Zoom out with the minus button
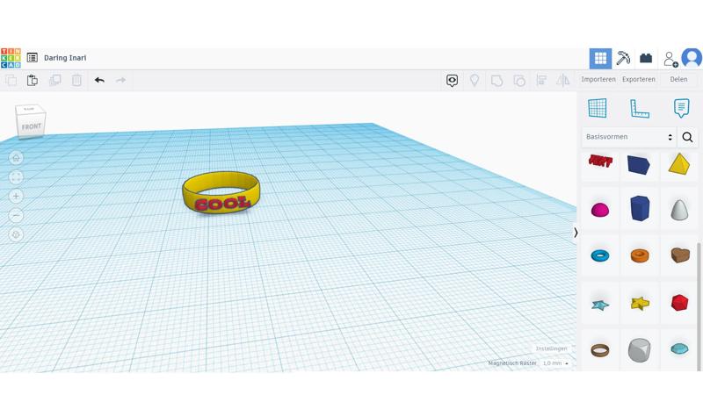The height and width of the screenshot is (395, 703). [16, 215]
